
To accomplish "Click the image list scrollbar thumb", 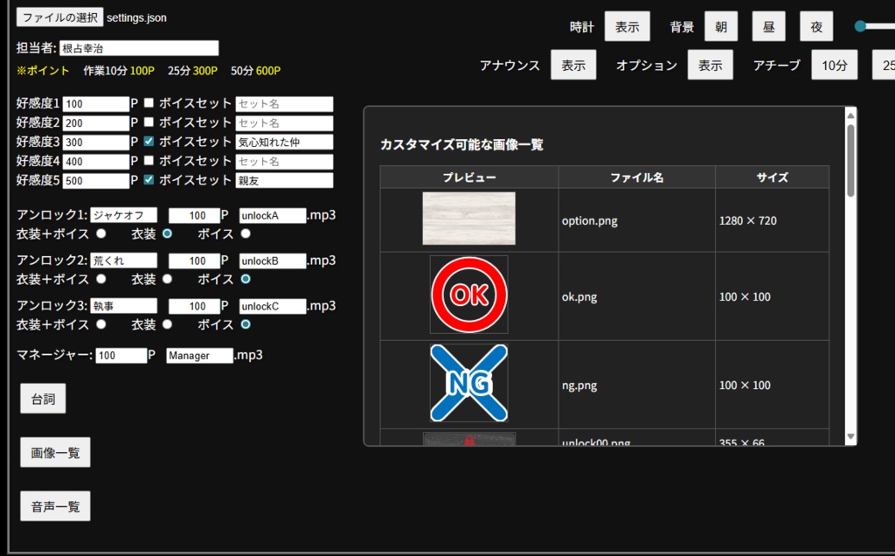I will (x=850, y=161).
